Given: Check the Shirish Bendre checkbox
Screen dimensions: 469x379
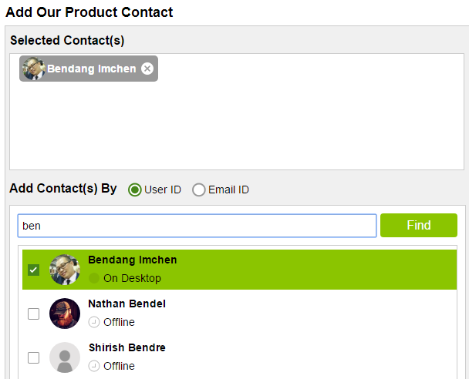Looking at the screenshot, I should (33, 357).
